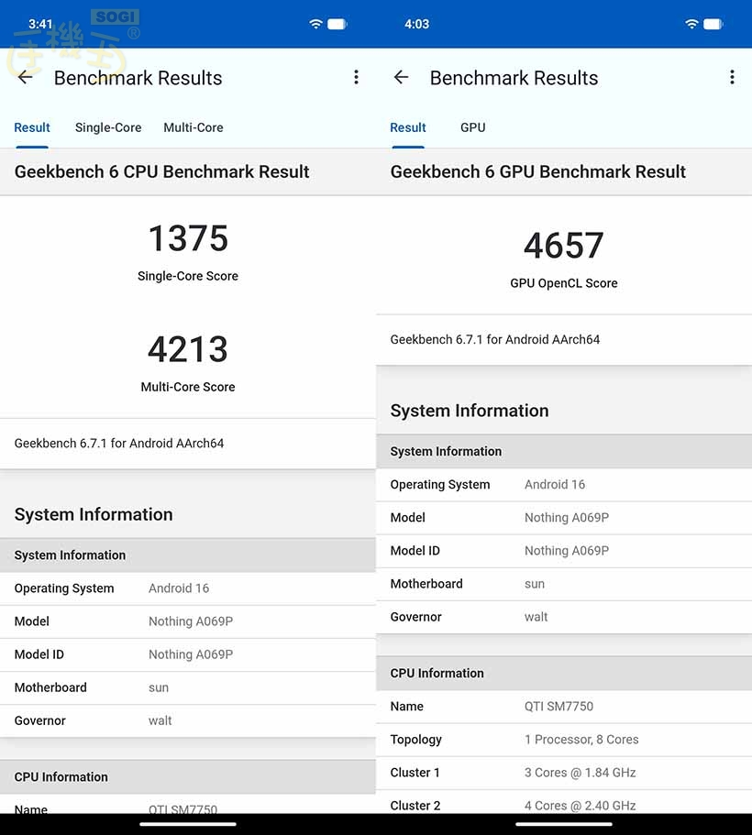Screen dimensions: 752x835
Task: Open overflow menu on GPU results screen
Action: point(732,78)
